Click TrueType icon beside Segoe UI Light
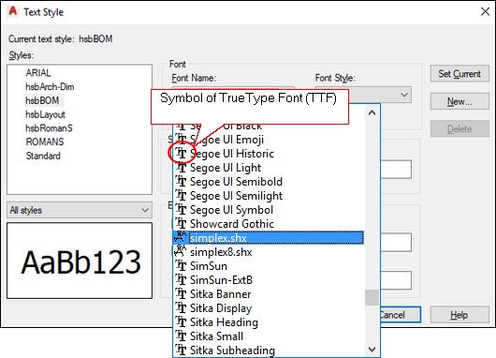496x358 pixels. [x=181, y=167]
